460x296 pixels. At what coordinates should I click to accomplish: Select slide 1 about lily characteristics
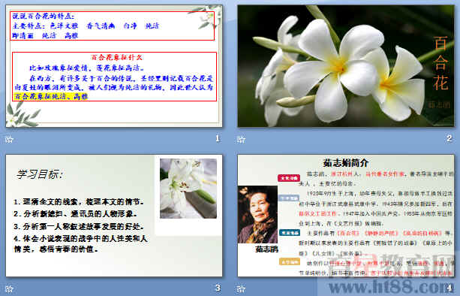[114, 66]
